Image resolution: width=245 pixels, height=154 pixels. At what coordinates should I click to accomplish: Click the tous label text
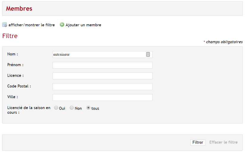click(x=95, y=108)
